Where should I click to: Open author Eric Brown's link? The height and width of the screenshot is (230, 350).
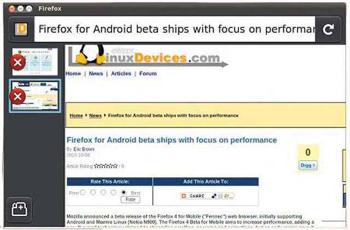pos(84,149)
